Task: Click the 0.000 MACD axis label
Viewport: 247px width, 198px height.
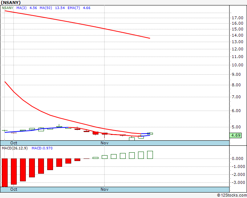Action: (238, 158)
